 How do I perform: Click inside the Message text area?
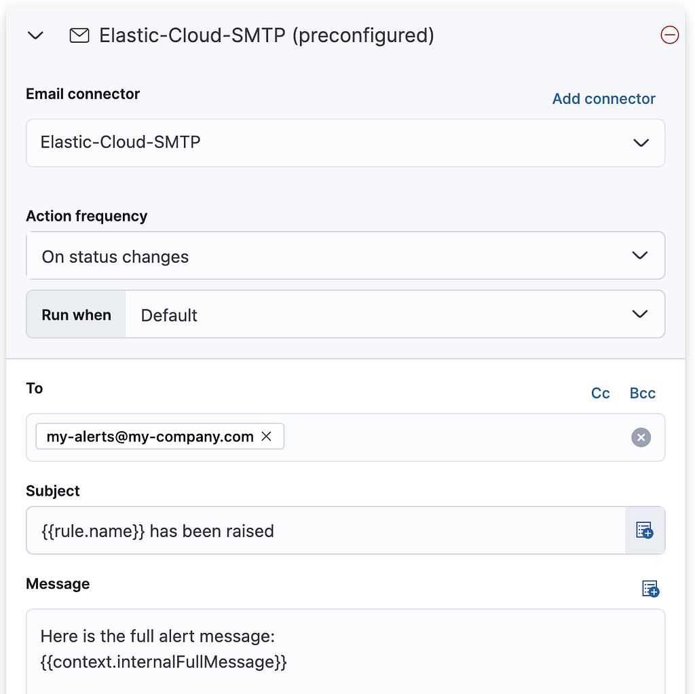pyautogui.click(x=345, y=652)
